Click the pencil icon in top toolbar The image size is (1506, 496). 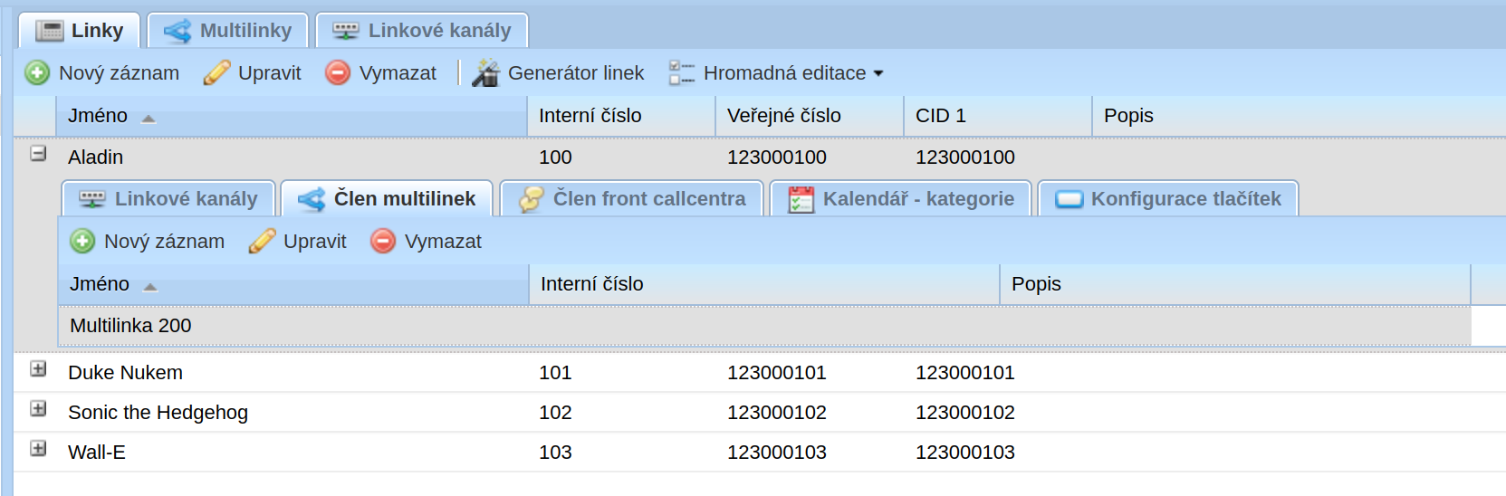click(216, 72)
